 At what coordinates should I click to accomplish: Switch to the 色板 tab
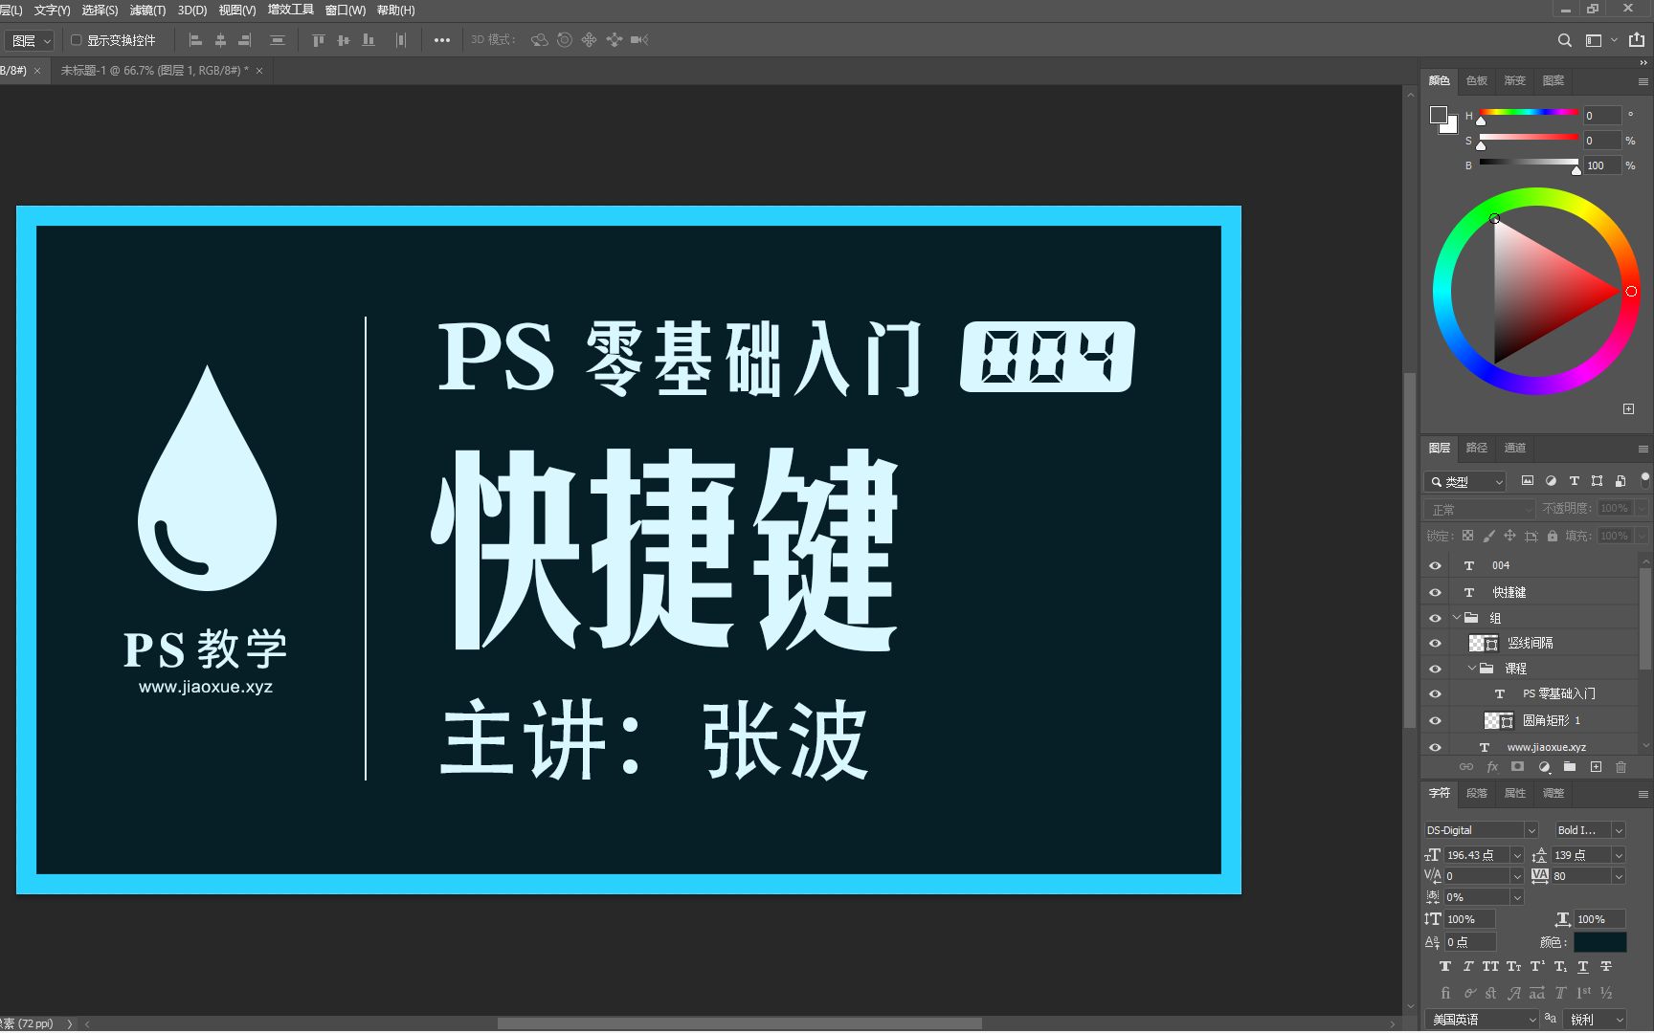(1477, 80)
